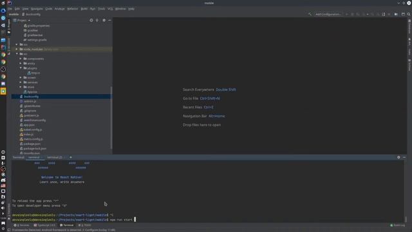
Task: Click Collapse All icon in Project panel
Action: click(x=97, y=20)
